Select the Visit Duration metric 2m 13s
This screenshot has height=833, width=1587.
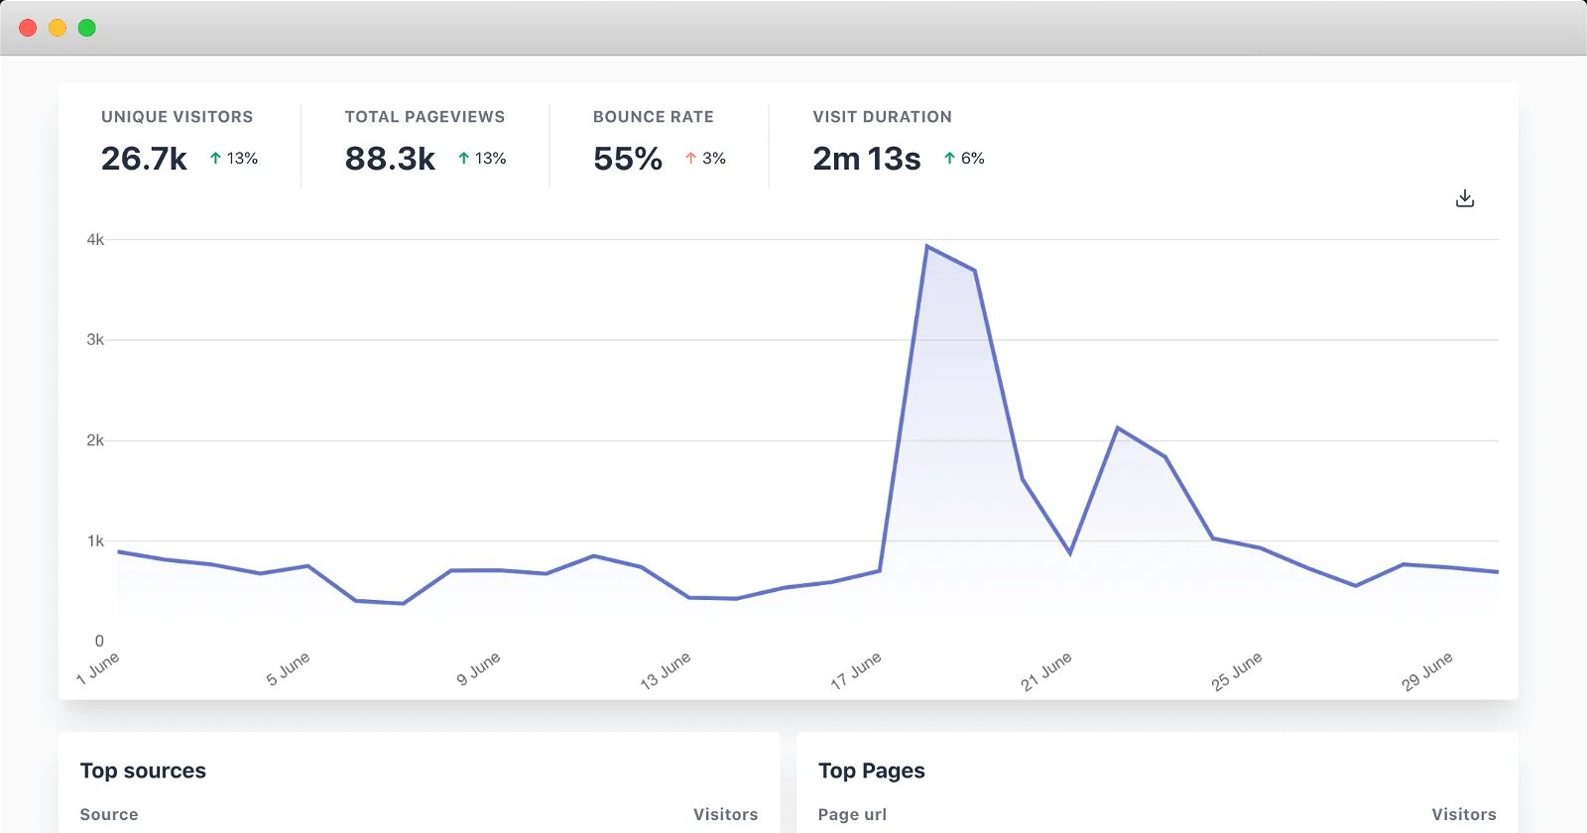(x=866, y=159)
